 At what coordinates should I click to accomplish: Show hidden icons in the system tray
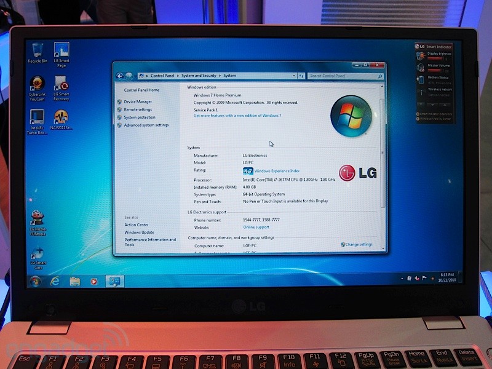tap(402, 279)
